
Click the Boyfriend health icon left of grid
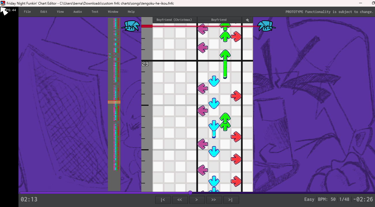(131, 26)
